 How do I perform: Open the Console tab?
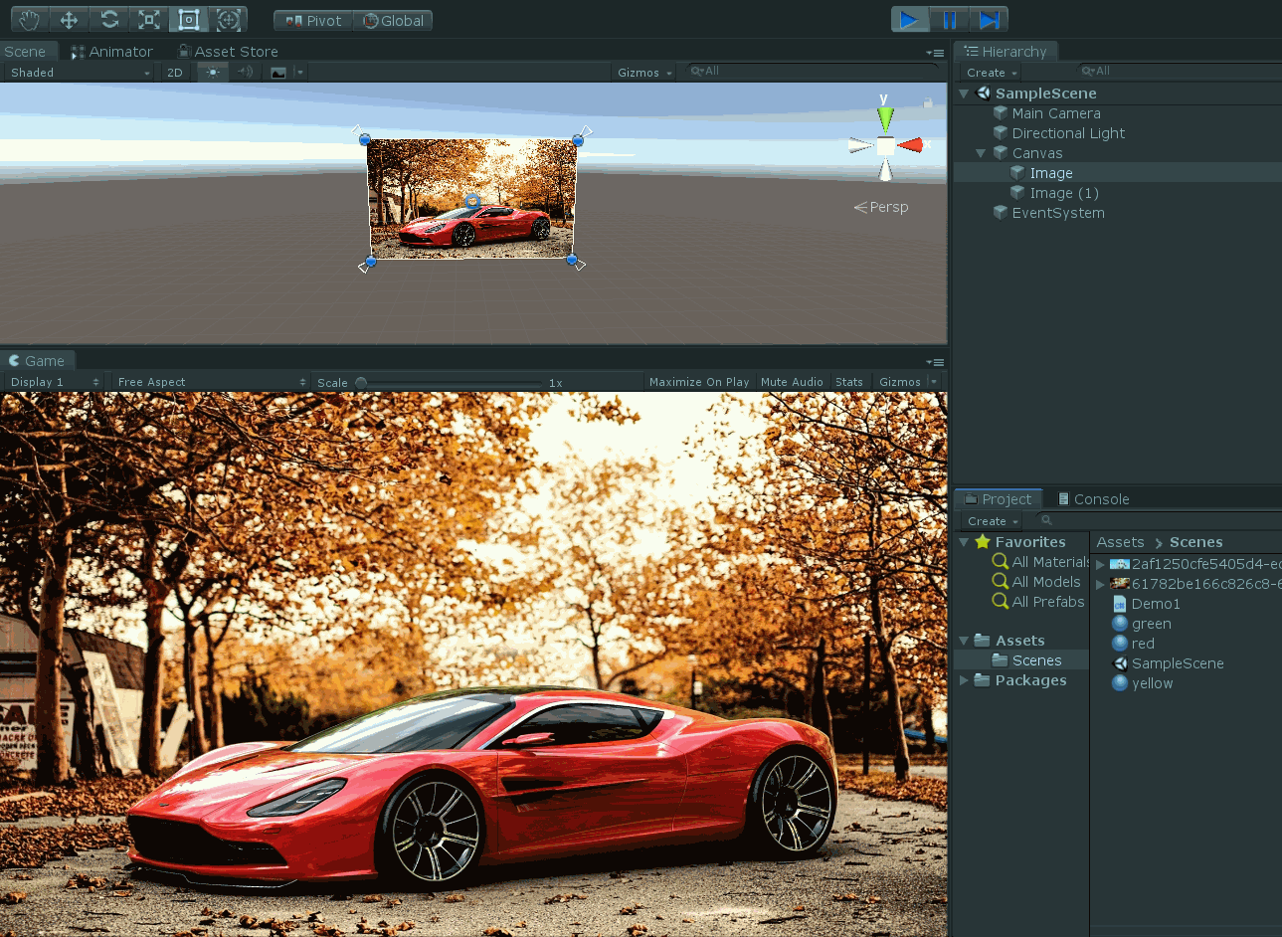[1093, 499]
